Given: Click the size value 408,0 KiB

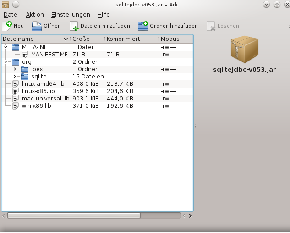Looking at the screenshot, I should pyautogui.click(x=86, y=84).
